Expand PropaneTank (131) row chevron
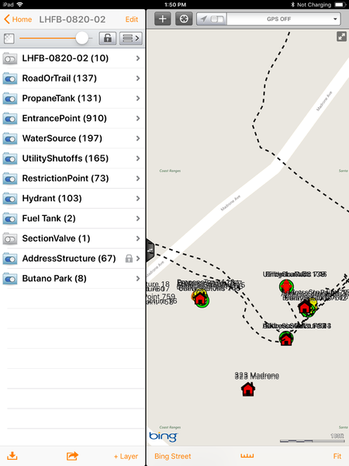The height and width of the screenshot is (466, 349). coord(138,99)
